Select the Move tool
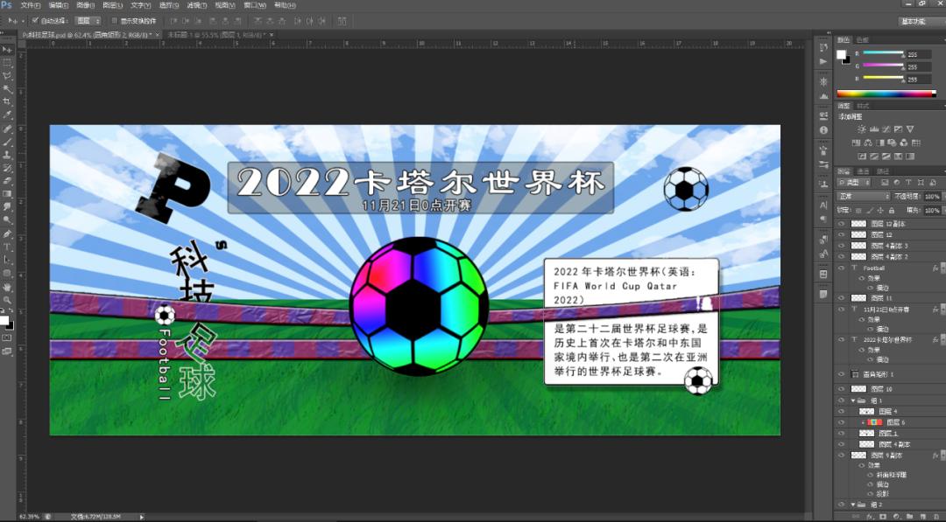This screenshot has height=522, width=946. [6, 51]
